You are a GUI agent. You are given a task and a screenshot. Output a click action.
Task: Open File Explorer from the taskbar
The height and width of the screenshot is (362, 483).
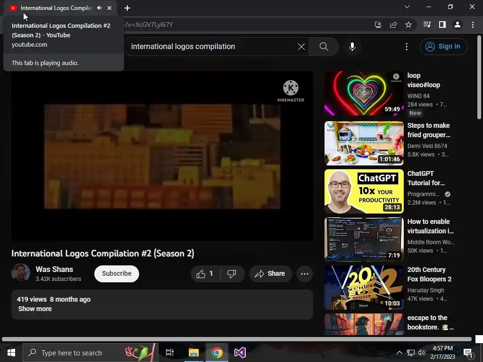(x=194, y=353)
